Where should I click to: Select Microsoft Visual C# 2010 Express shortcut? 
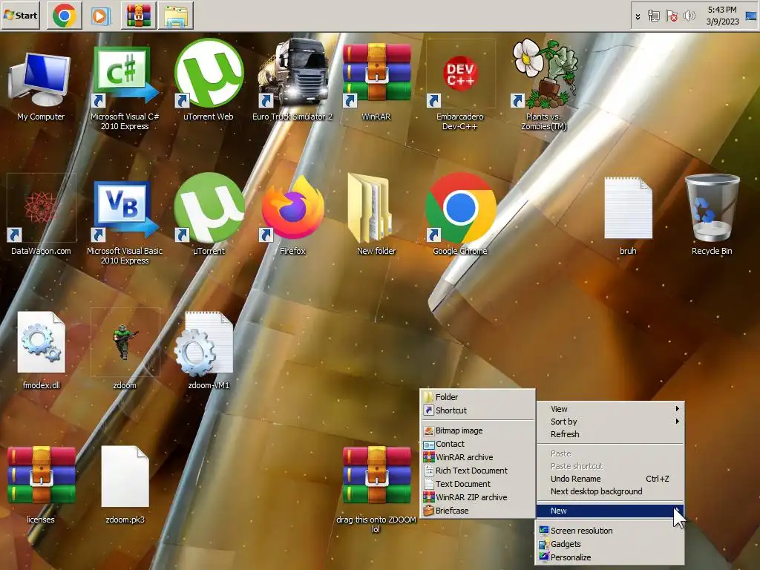coord(125,88)
